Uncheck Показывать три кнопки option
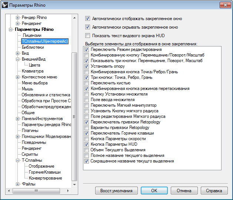The height and width of the screenshot is (200, 233). pos(86,61)
